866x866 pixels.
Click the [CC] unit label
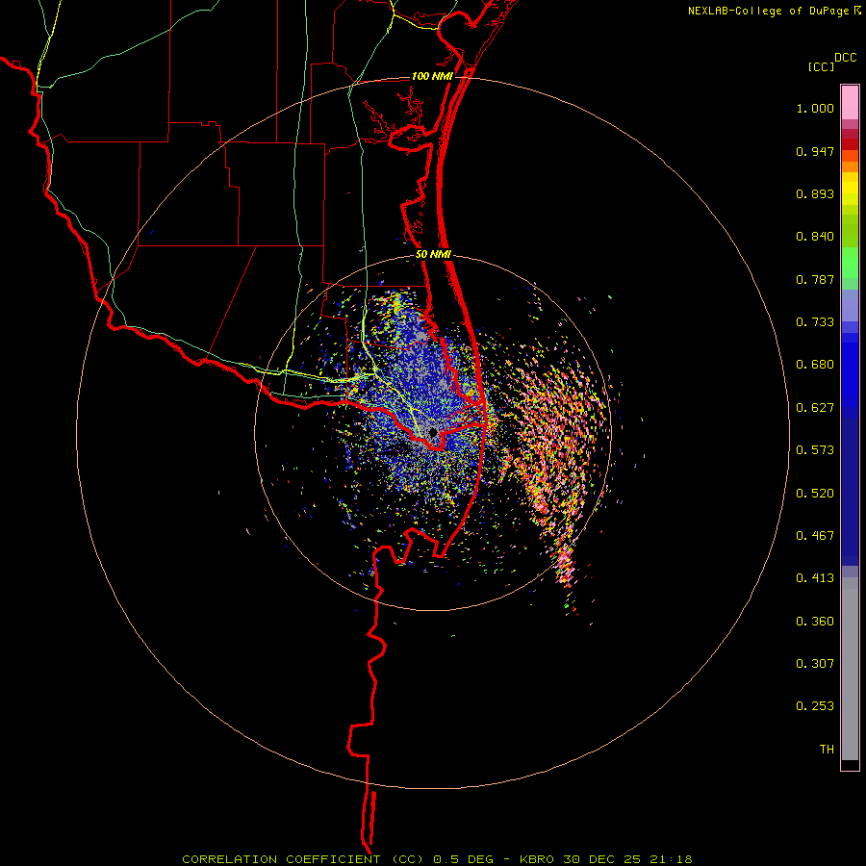821,66
